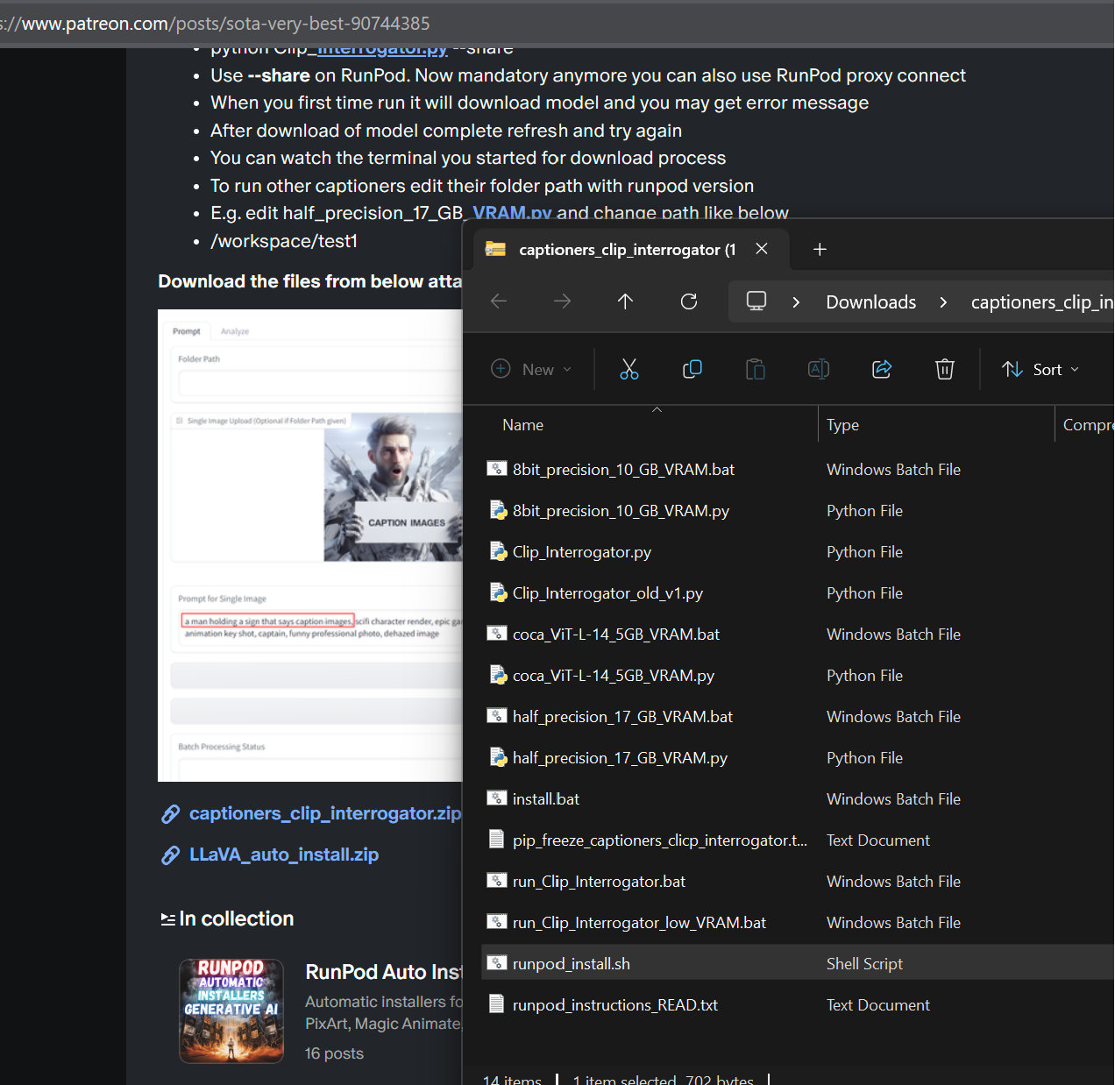Click Downloads in the address breadcrumb

pyautogui.click(x=870, y=302)
